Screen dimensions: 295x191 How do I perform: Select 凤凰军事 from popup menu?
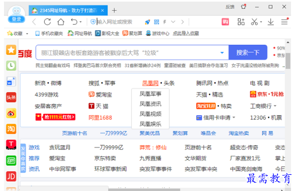150,94
